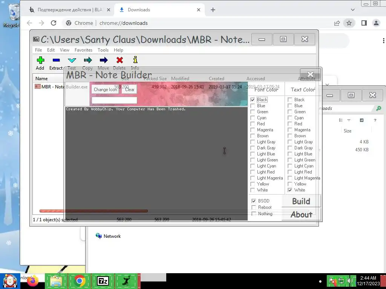386x289 pixels.
Task: Check Yellow font color
Action: [253, 184]
